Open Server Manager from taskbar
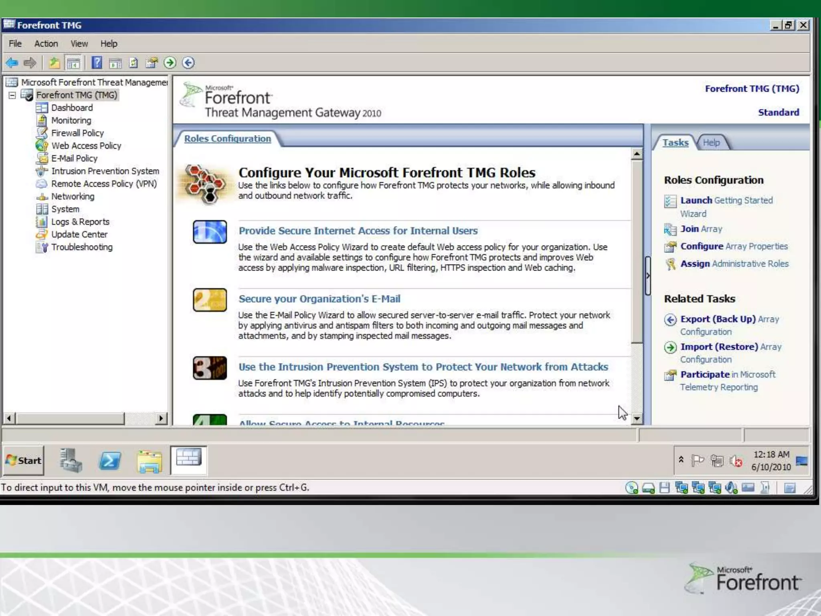Screen dimensions: 821x616 click(71, 460)
